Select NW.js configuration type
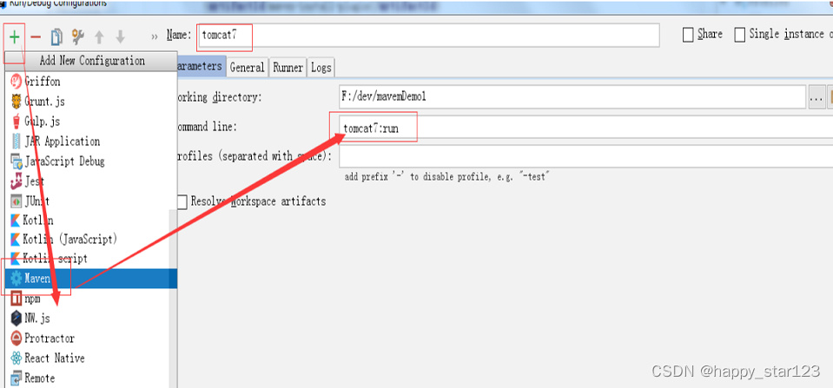Screen dimensions: 833x388 pos(88,318)
